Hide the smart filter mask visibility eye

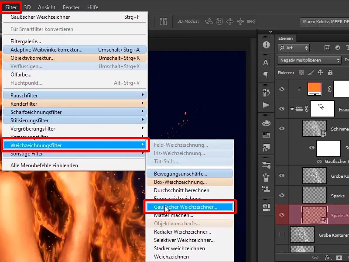(312, 148)
